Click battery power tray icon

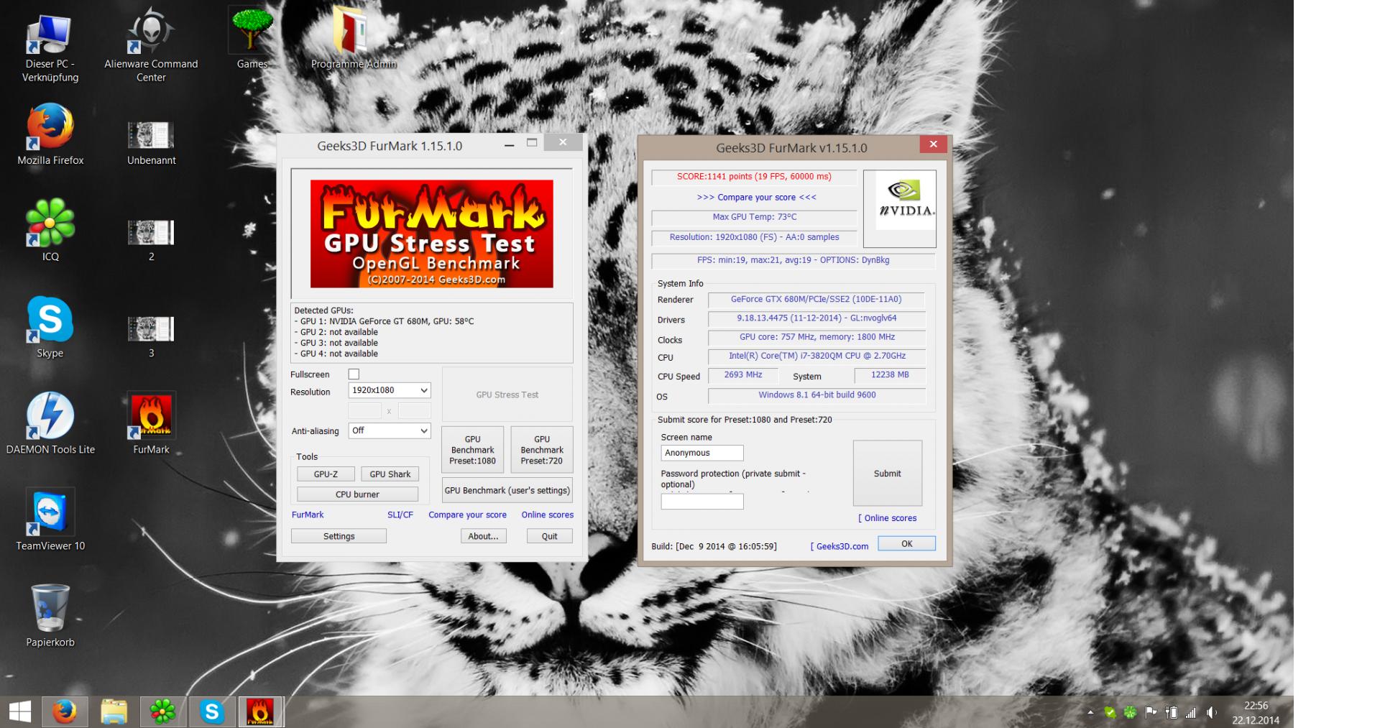click(1171, 713)
